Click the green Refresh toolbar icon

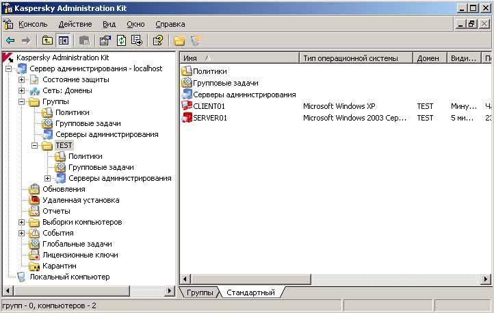click(x=121, y=40)
